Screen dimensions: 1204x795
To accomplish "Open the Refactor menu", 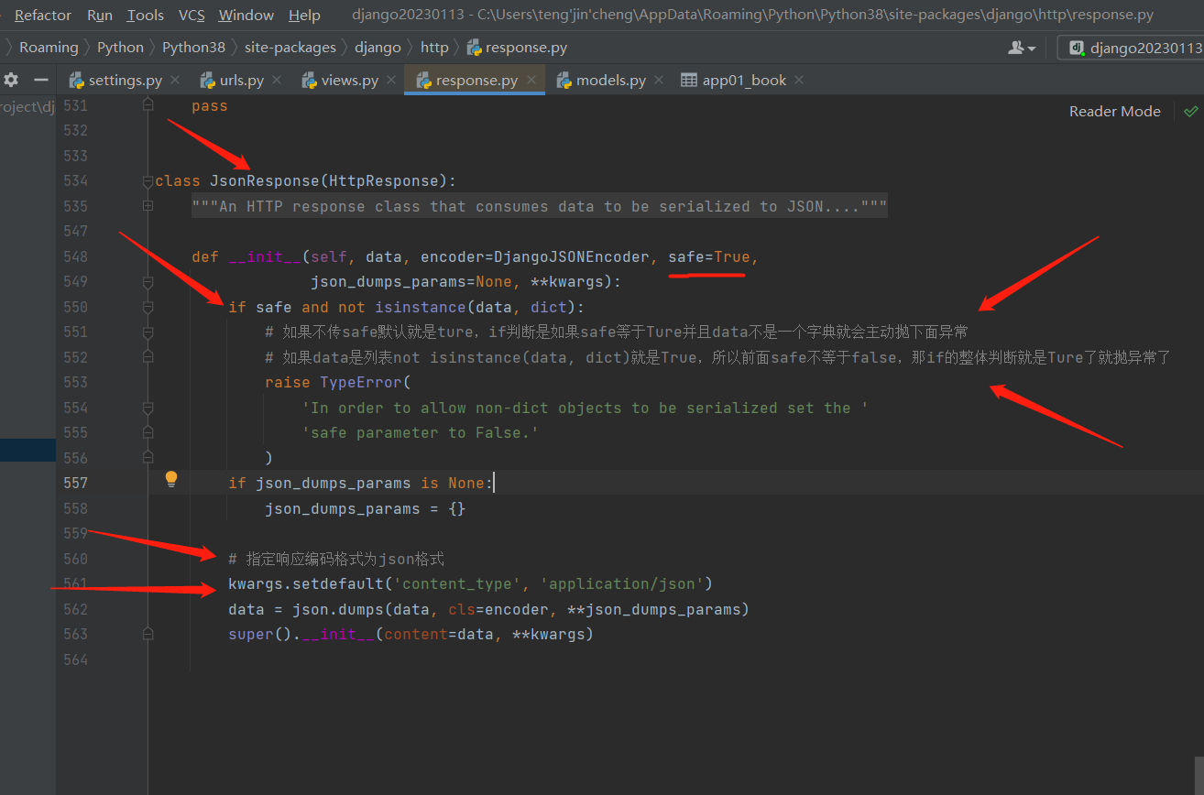I will pyautogui.click(x=43, y=15).
